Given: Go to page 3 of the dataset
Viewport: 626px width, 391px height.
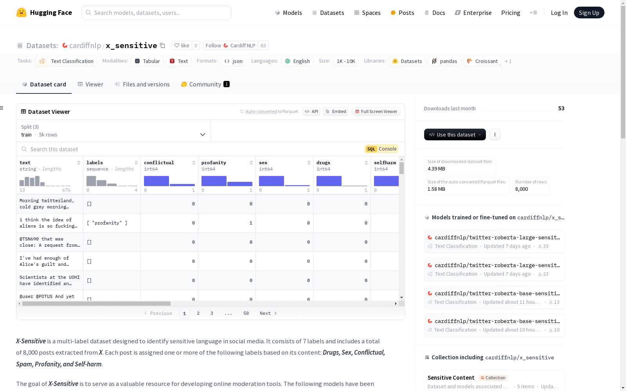Looking at the screenshot, I should point(212,313).
